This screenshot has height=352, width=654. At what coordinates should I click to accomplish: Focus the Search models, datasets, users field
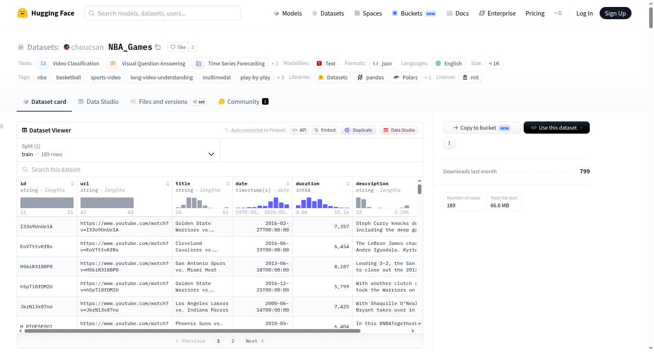click(163, 13)
